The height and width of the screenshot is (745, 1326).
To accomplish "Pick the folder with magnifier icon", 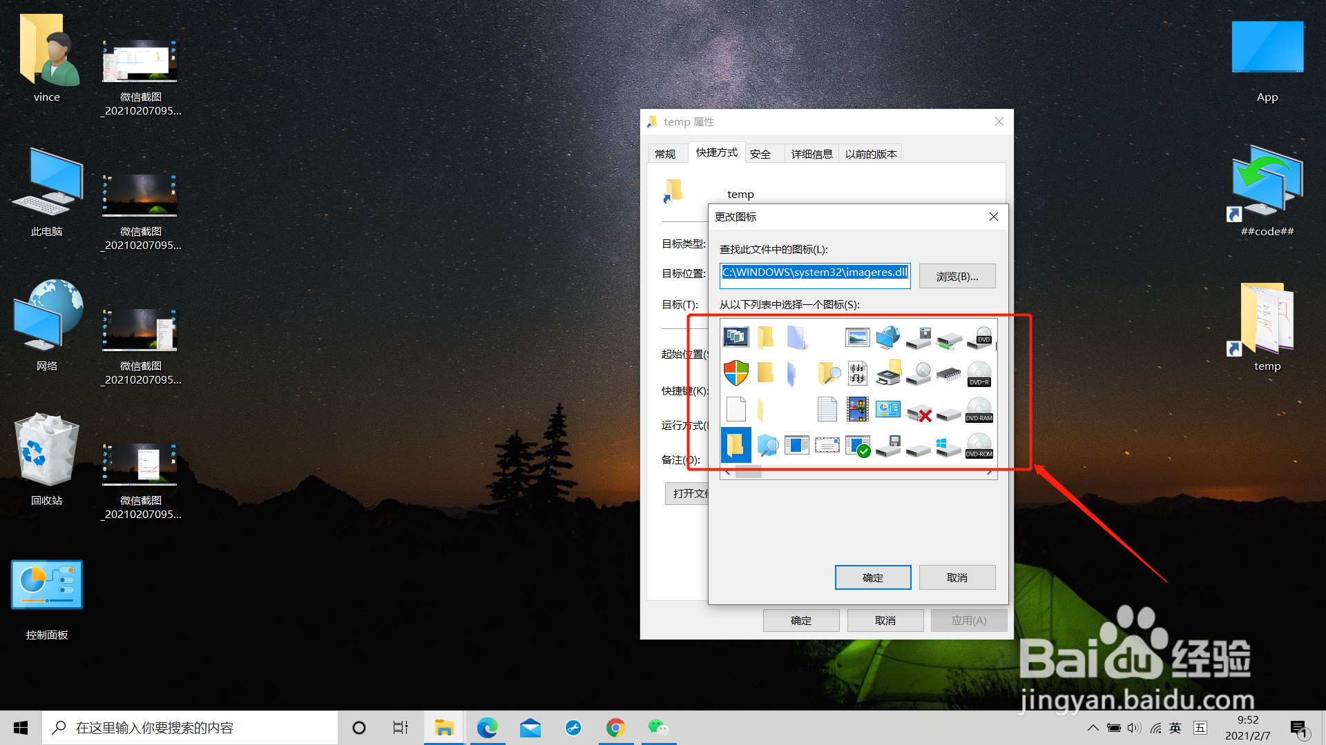I will (828, 373).
